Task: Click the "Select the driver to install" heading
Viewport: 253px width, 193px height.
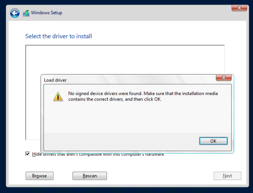Action: (x=59, y=36)
